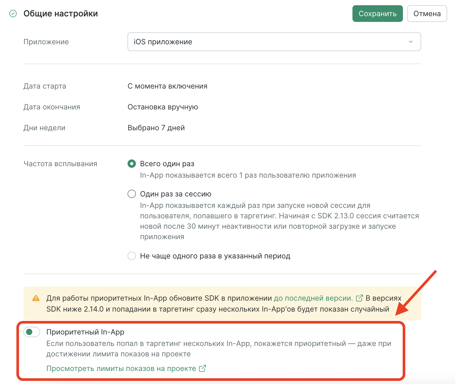Click the Выбрано 7 дней weekdays value
The image size is (455, 384).
pos(156,128)
